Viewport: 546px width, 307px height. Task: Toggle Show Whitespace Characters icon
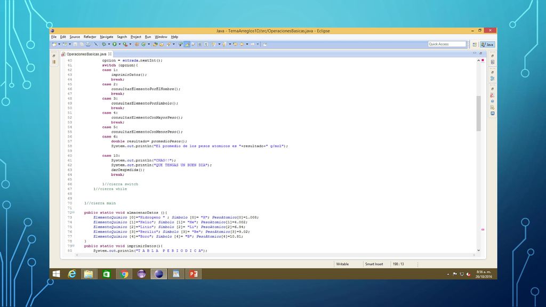coord(206,44)
